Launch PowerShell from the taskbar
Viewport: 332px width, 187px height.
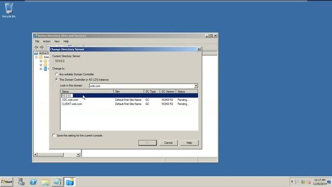(x=33, y=182)
